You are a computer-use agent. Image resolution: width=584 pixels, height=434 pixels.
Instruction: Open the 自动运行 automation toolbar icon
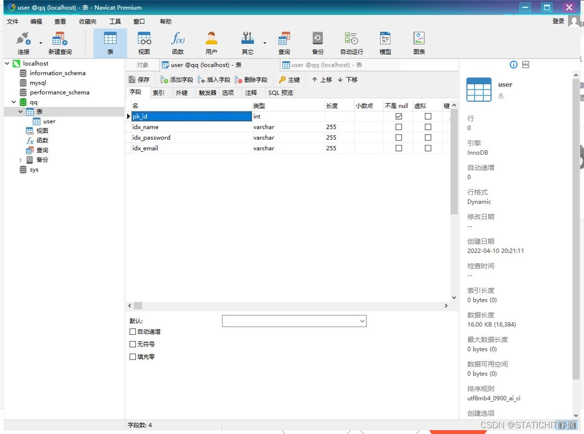click(x=351, y=43)
